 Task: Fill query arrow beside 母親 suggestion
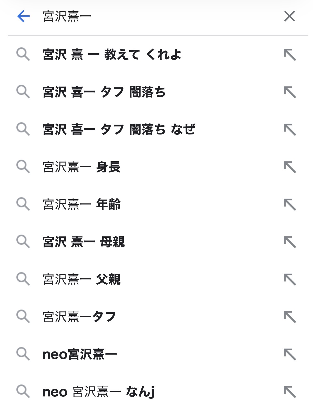290,242
